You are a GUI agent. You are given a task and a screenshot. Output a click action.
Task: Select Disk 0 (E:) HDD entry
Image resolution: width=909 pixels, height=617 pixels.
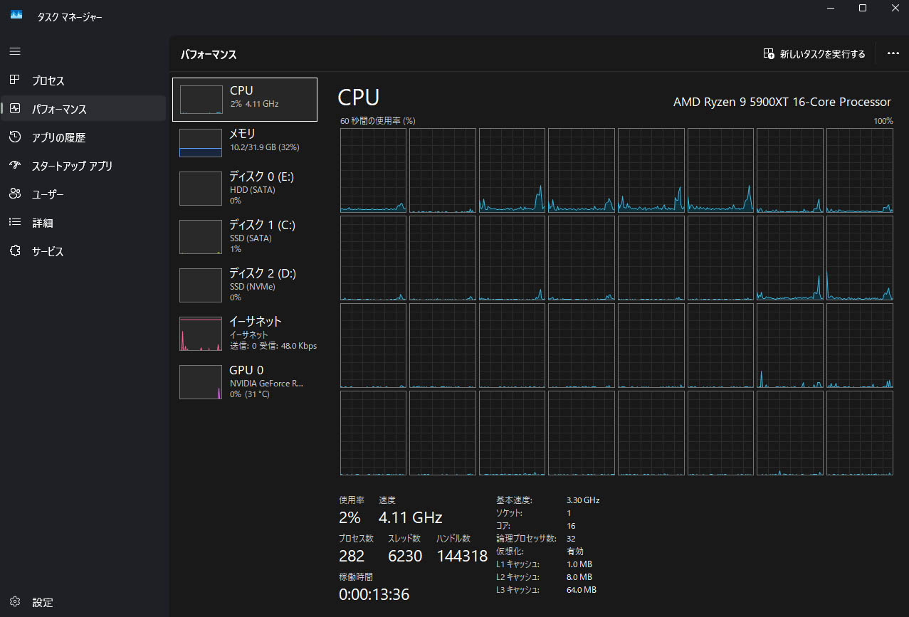click(x=245, y=188)
